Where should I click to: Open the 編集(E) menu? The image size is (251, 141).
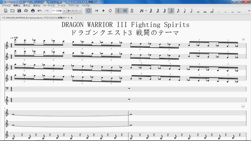pos(17,5)
